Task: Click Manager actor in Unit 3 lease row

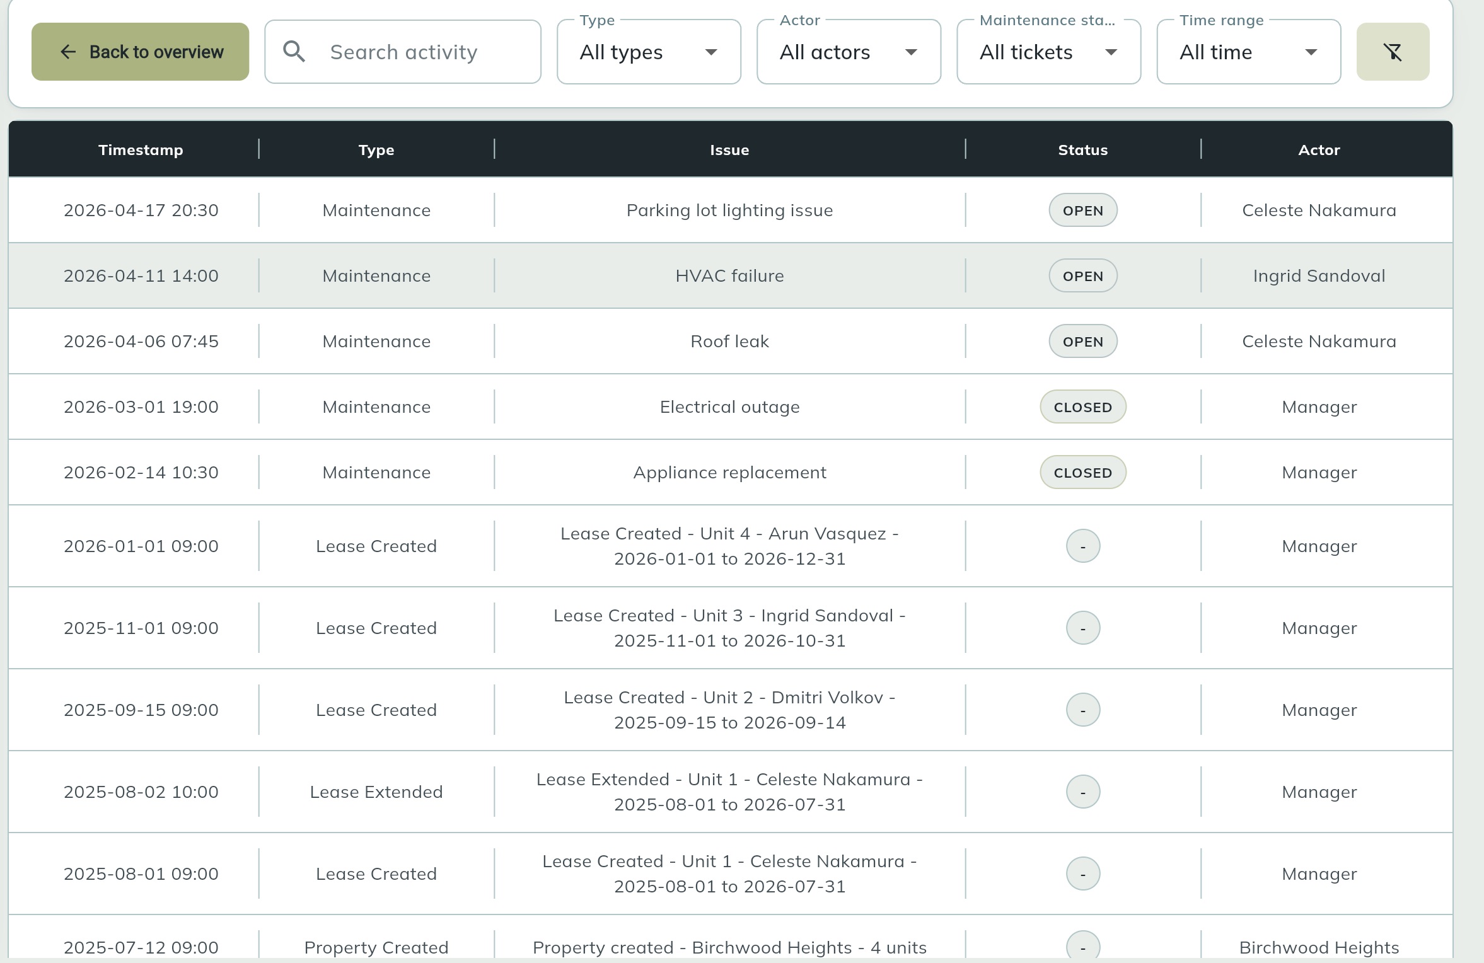Action: (x=1319, y=628)
